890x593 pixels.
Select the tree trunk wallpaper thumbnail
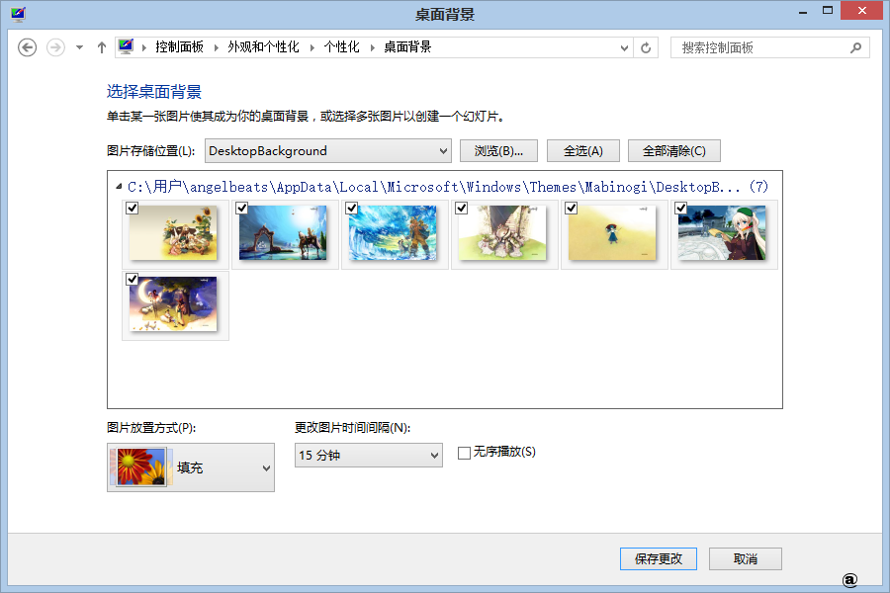[502, 232]
